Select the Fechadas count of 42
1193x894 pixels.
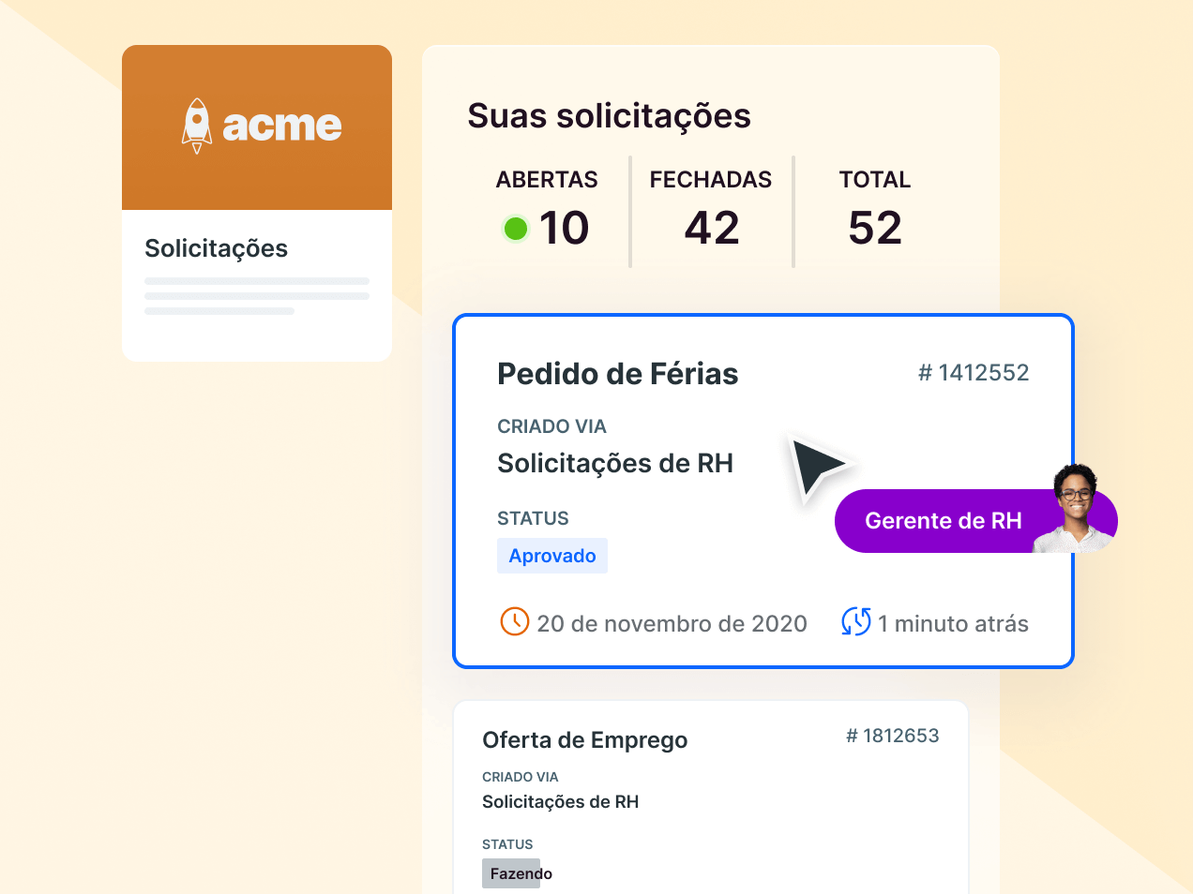click(711, 228)
